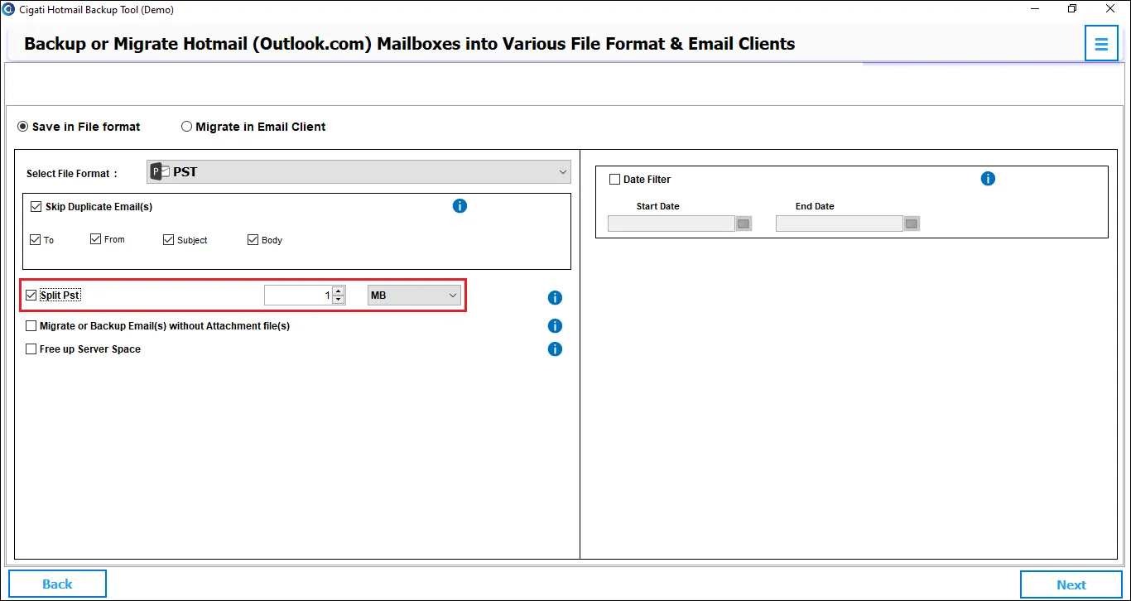View info for Free up Server Space
1131x601 pixels.
555,349
